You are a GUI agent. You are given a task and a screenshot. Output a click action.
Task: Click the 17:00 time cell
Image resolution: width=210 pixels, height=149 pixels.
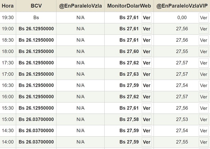pos(8,74)
